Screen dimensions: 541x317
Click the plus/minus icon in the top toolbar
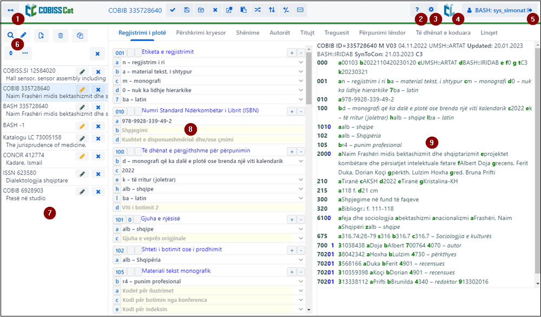tap(286, 10)
